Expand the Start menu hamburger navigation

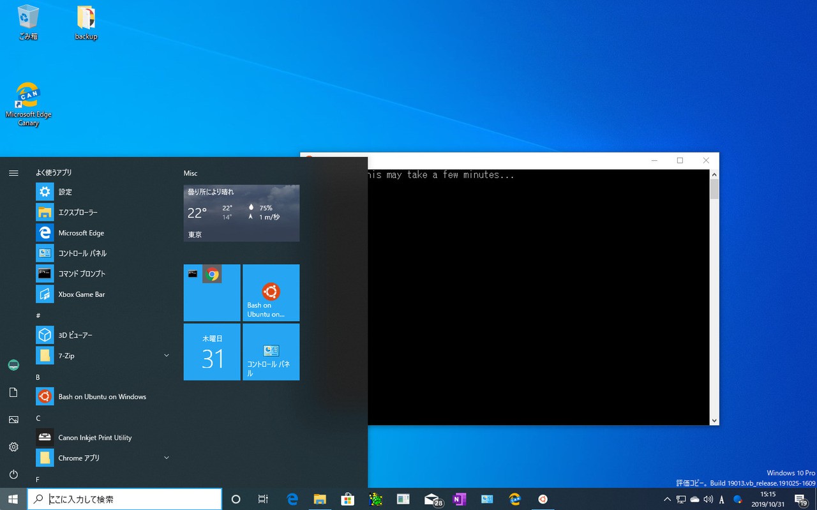pos(13,173)
